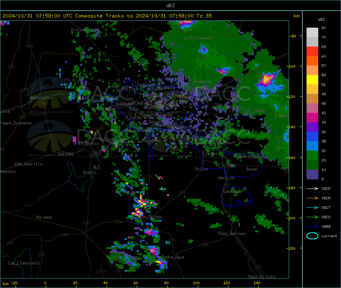
Task: Click the 'Bowen' map label
Action: click(252, 169)
